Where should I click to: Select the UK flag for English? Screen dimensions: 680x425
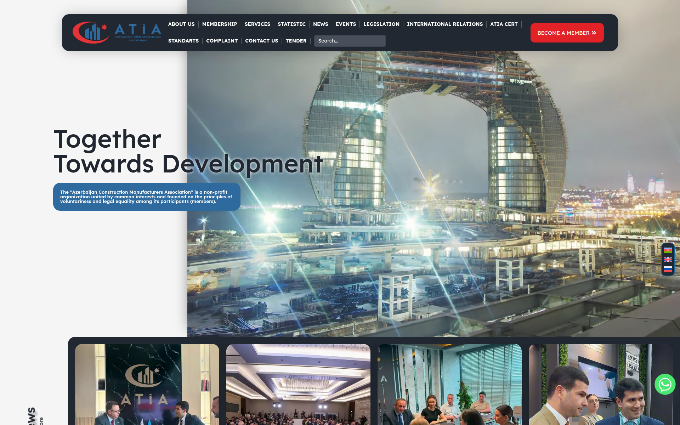pyautogui.click(x=668, y=260)
